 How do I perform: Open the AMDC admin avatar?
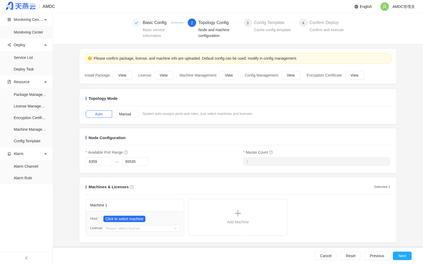point(385,7)
